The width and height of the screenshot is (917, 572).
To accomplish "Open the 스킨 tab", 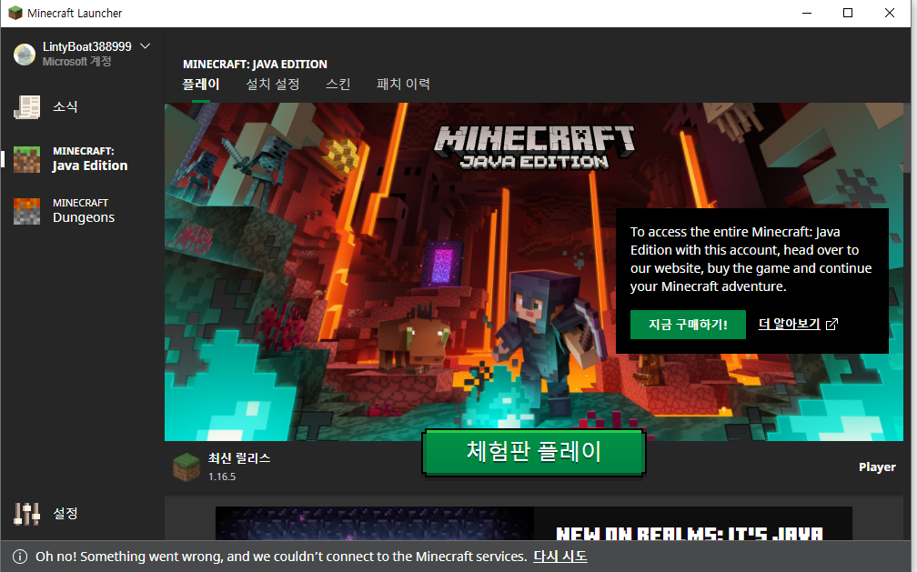I will (338, 85).
